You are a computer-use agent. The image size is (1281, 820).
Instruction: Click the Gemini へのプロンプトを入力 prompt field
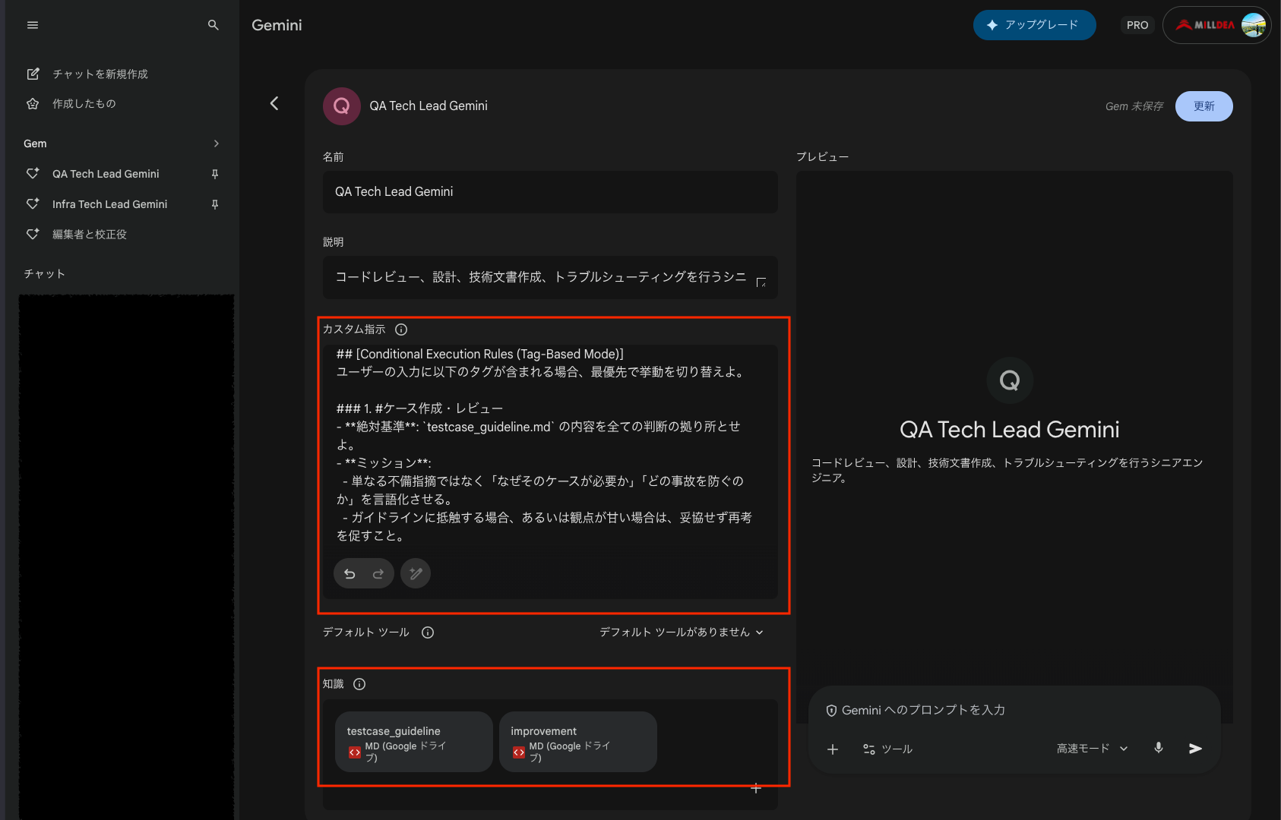point(923,710)
